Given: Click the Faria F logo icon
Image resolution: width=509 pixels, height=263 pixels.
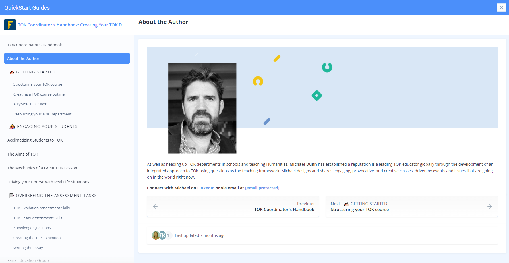Looking at the screenshot, I should pyautogui.click(x=10, y=25).
